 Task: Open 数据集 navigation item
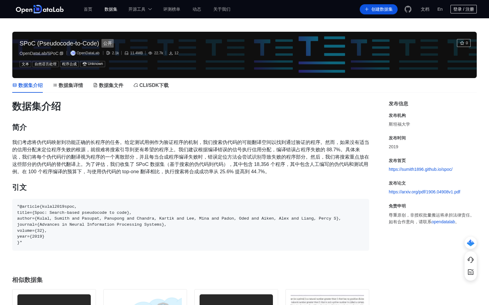click(x=111, y=9)
